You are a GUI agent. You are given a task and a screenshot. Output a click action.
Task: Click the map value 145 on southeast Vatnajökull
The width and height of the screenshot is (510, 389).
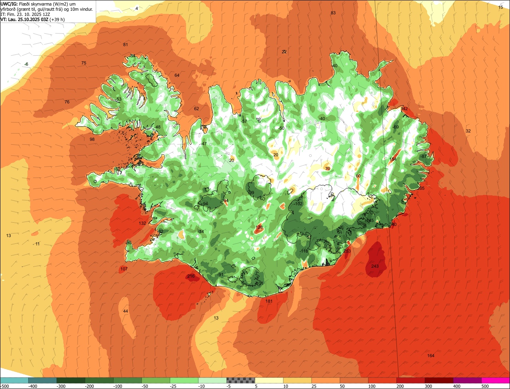(370, 220)
